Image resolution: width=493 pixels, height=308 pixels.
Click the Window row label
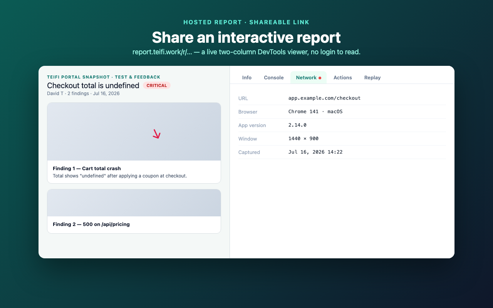(x=248, y=139)
